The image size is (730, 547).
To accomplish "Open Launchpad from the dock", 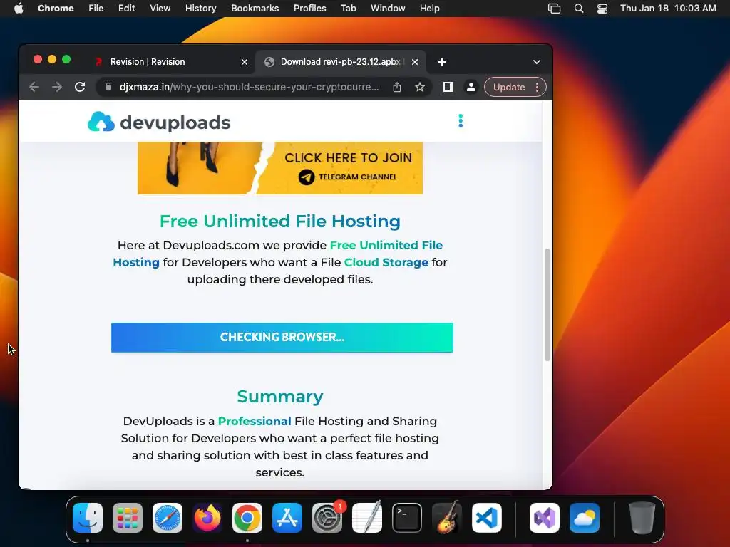I will point(128,518).
